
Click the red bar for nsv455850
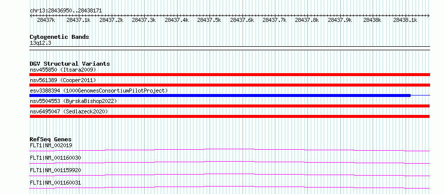click(230, 75)
